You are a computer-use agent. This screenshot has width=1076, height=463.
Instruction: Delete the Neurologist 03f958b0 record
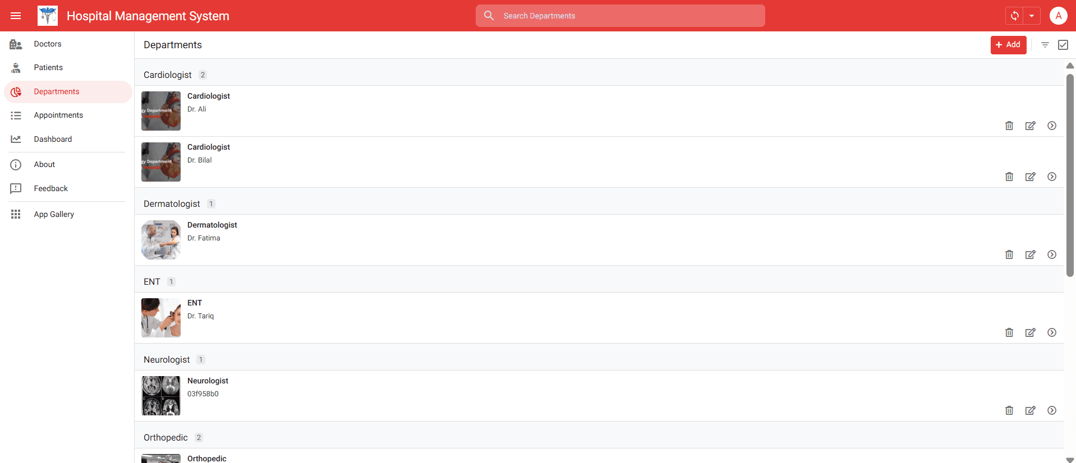pos(1009,410)
